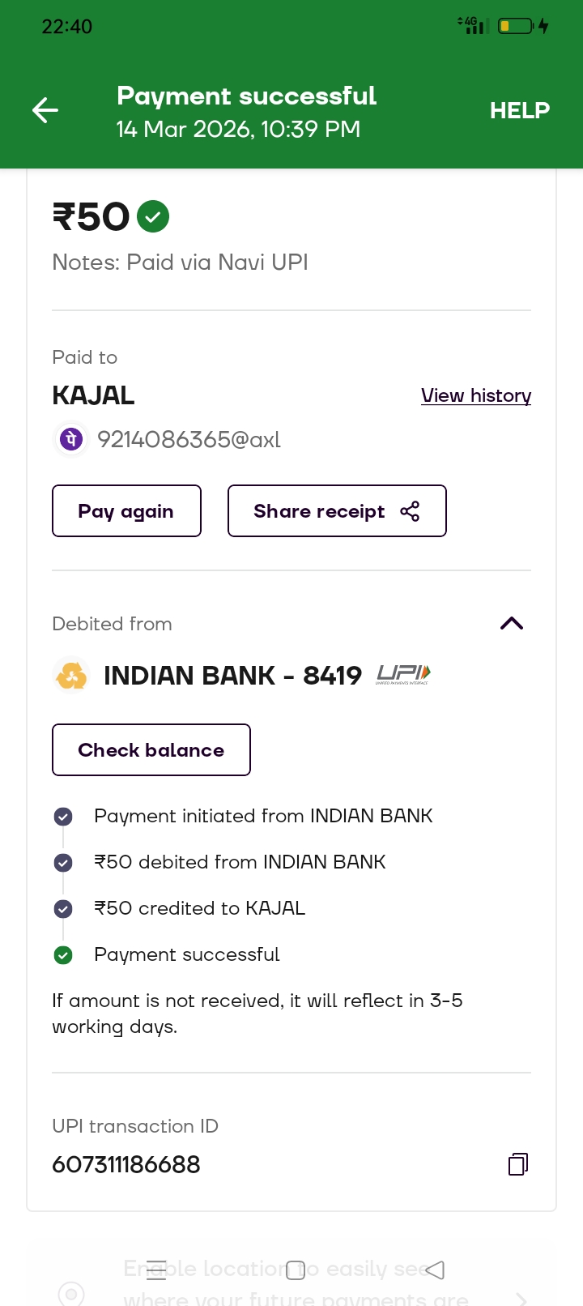The image size is (583, 1306).
Task: Open View history link
Action: tap(476, 395)
